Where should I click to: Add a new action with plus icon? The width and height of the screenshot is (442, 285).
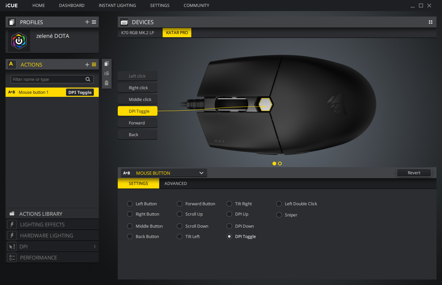click(x=87, y=64)
